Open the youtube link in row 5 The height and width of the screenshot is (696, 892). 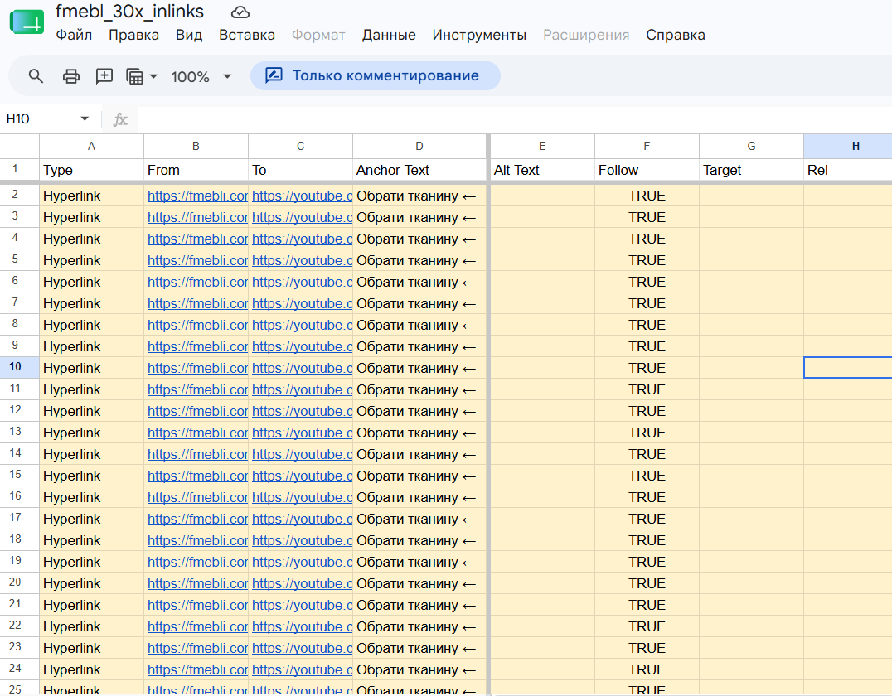(x=302, y=260)
